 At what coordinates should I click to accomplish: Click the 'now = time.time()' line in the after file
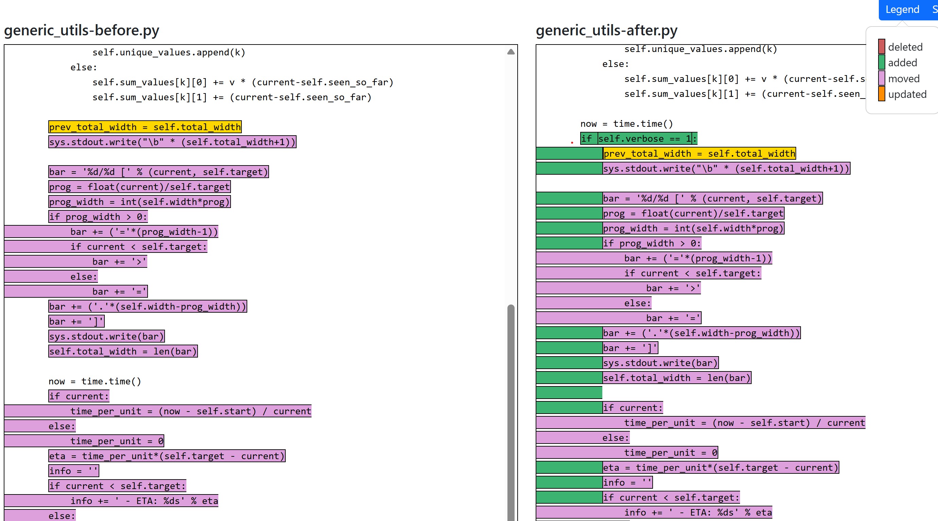coord(626,124)
